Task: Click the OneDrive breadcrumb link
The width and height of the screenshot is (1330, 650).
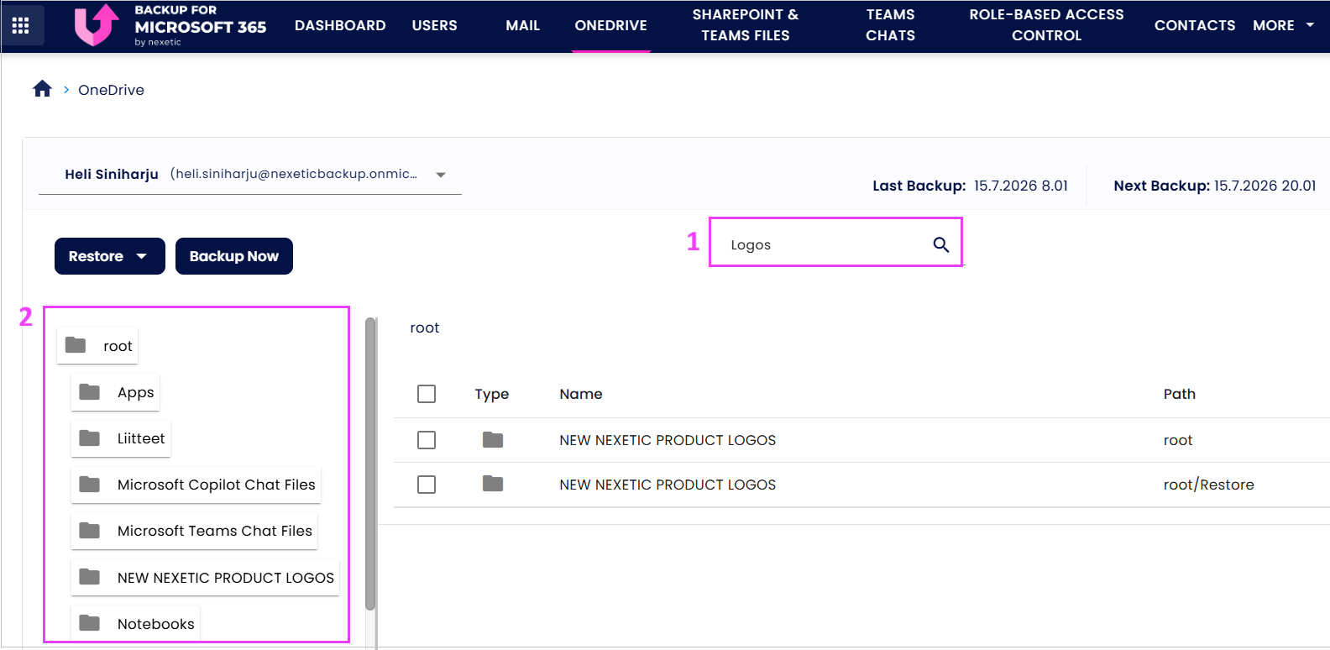Action: coord(111,90)
